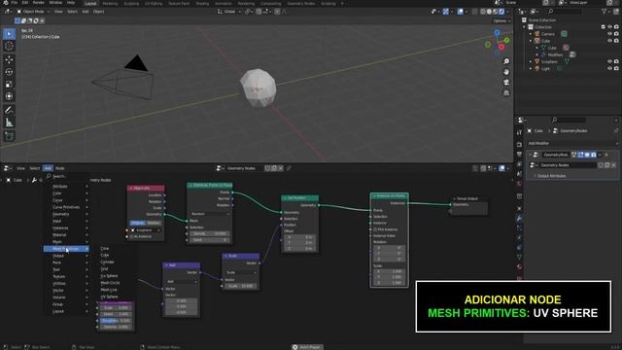Select rendered viewport shading sphere icon

pyautogui.click(x=501, y=12)
